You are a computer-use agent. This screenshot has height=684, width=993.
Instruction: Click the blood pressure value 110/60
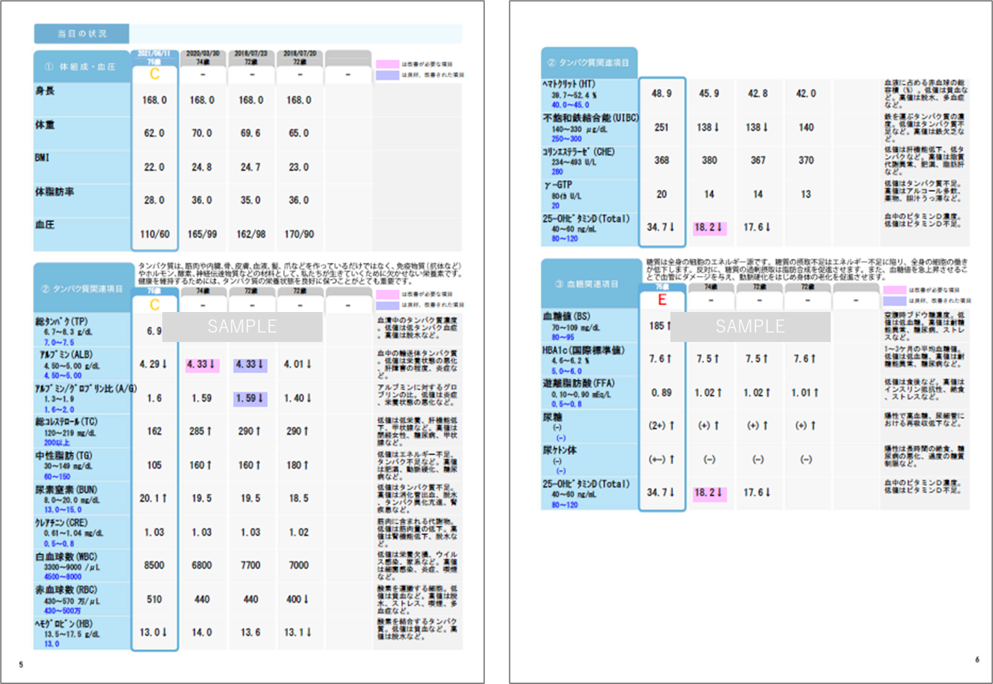[155, 234]
